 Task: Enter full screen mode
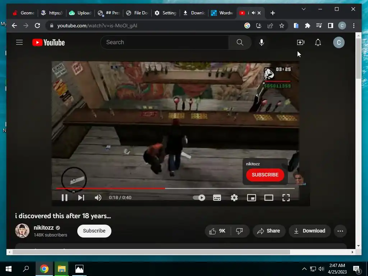click(x=286, y=198)
